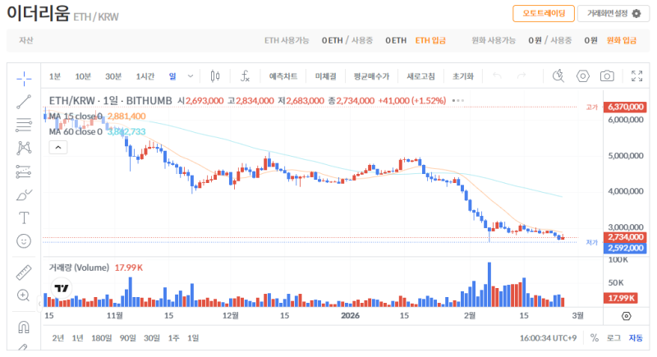The image size is (657, 357).
Task: Select the 일 daily interval
Action: pos(172,76)
